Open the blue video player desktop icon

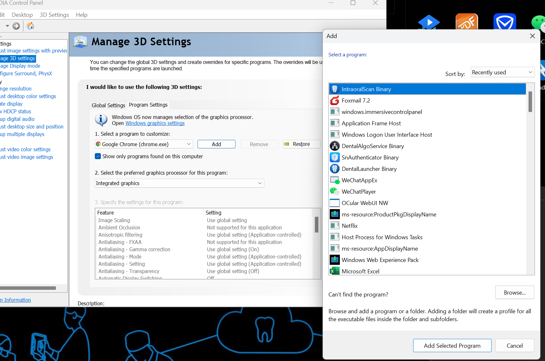(429, 22)
